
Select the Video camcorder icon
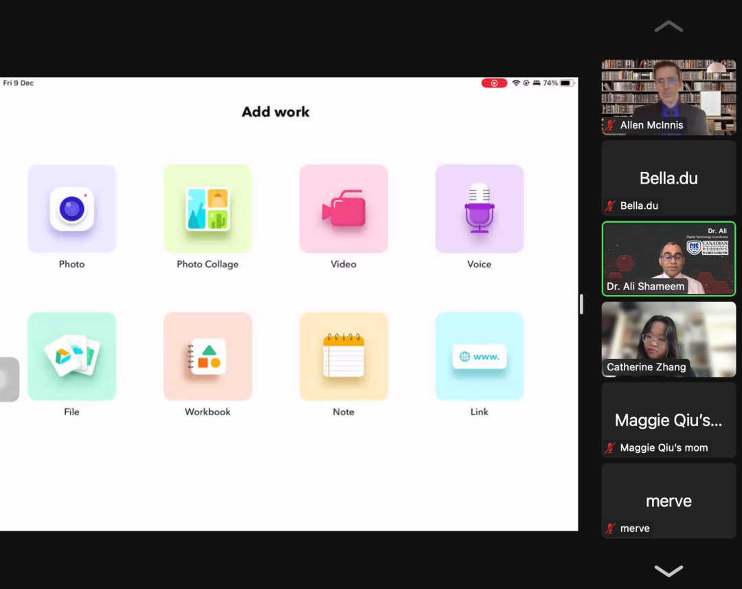click(x=344, y=209)
